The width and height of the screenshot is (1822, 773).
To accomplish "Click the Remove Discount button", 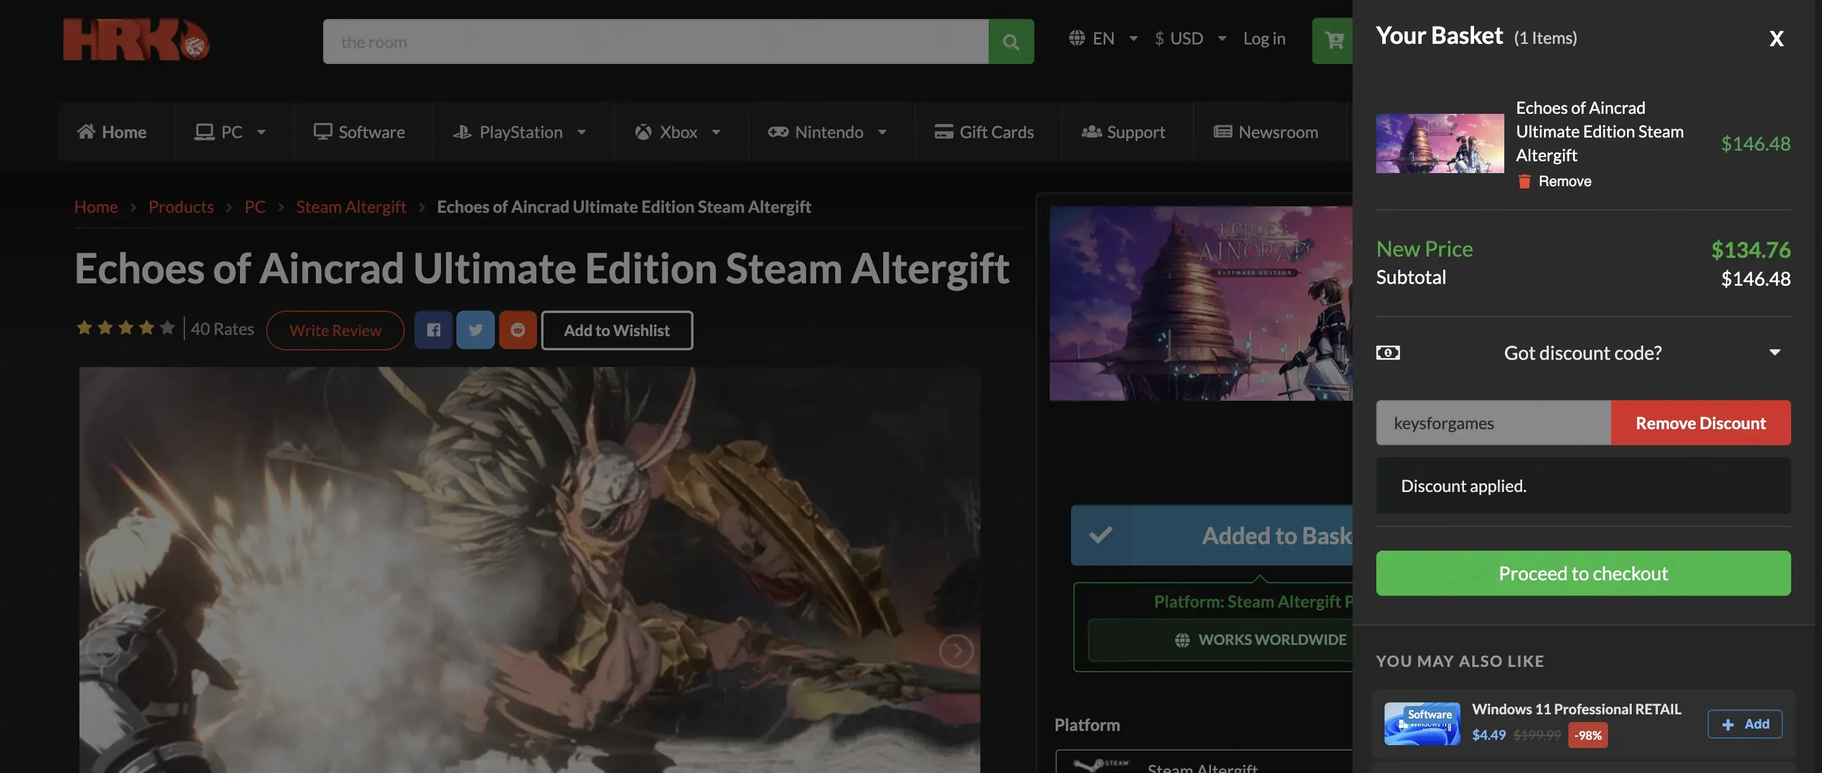I will coord(1700,423).
